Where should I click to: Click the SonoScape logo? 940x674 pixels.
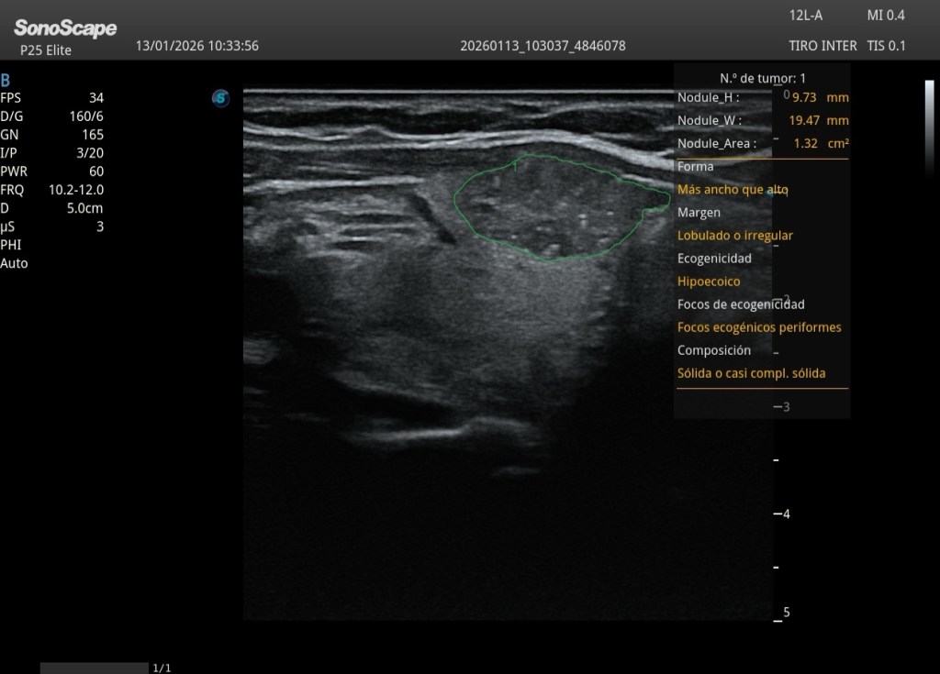pyautogui.click(x=65, y=28)
